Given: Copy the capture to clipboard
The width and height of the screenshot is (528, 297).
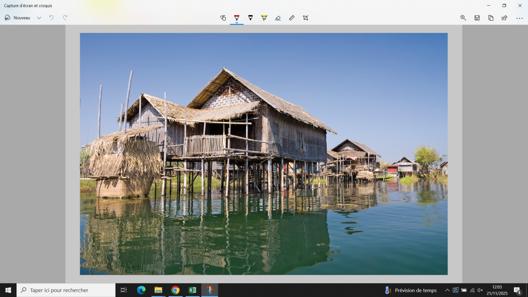Looking at the screenshot, I should tap(491, 18).
